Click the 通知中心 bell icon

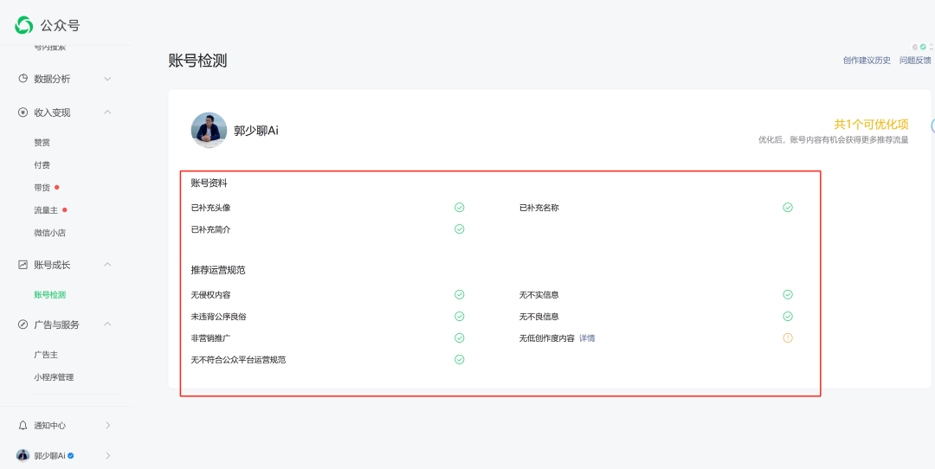(23, 426)
